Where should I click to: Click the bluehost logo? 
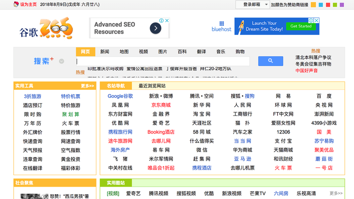pos(221,26)
